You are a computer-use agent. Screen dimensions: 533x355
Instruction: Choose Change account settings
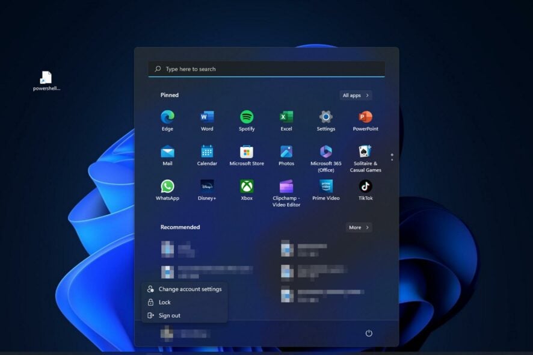point(185,289)
